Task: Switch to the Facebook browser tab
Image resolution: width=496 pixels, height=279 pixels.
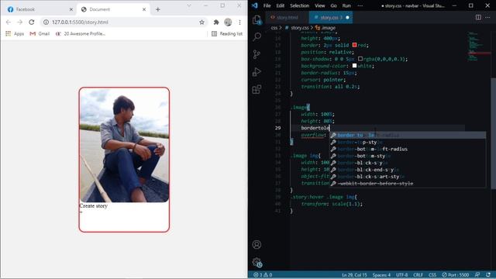Action: pos(40,9)
